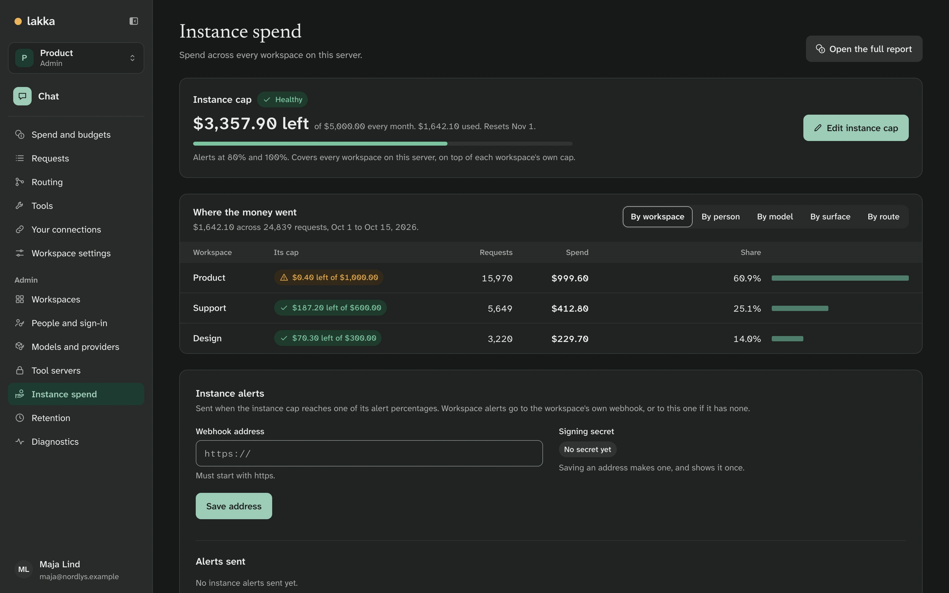The image size is (949, 593).
Task: Click the Requests column header
Action: (x=496, y=252)
